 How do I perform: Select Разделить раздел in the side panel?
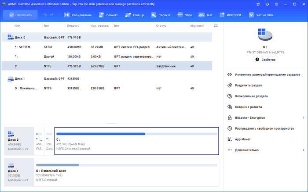(249, 85)
